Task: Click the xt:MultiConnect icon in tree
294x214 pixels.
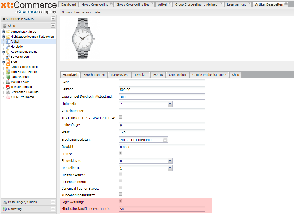Action: tap(8, 87)
